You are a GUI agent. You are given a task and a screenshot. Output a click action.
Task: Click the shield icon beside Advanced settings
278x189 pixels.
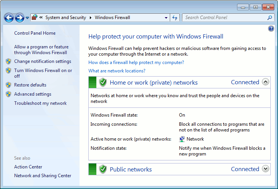8,94
